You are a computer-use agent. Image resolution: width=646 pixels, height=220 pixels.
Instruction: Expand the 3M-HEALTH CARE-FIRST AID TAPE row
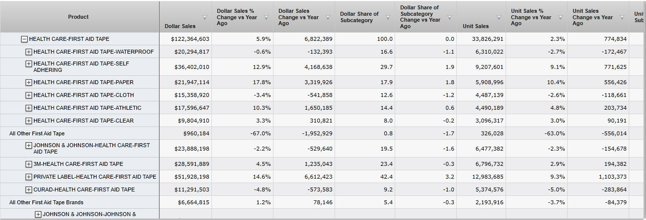pyautogui.click(x=29, y=164)
